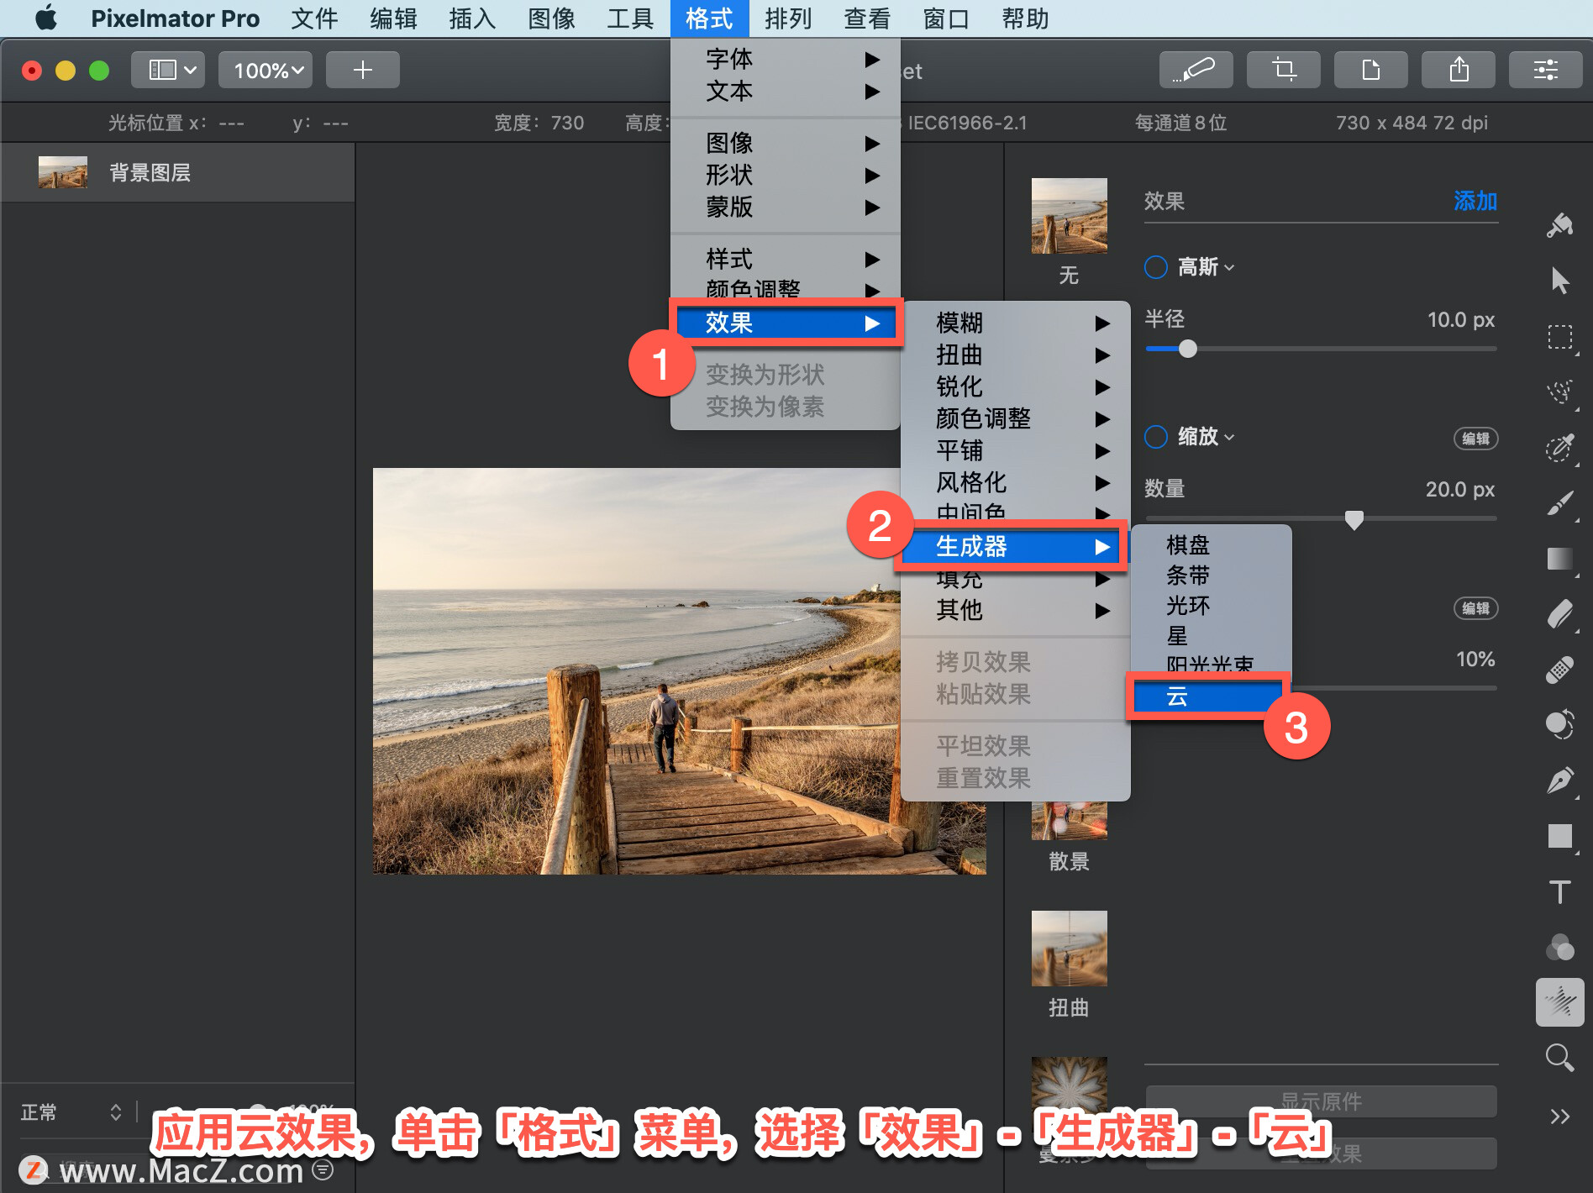Screen dimensions: 1593x1193
Task: Click the adjustments sliders toolbar button
Action: point(1545,70)
